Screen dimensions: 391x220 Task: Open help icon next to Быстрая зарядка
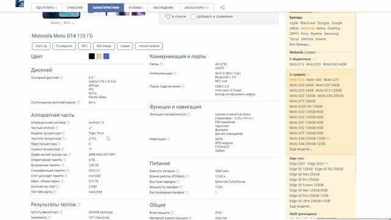click(178, 182)
